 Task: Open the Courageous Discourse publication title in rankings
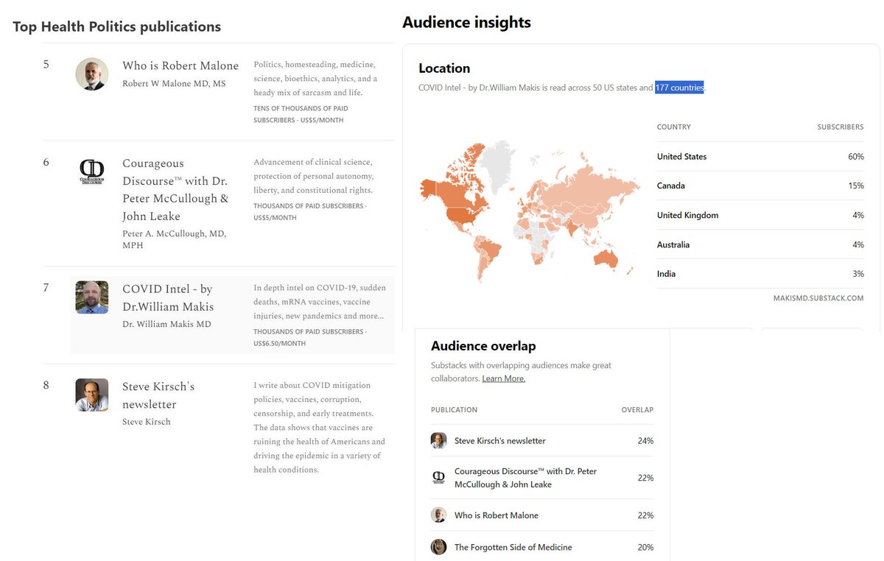(x=175, y=189)
